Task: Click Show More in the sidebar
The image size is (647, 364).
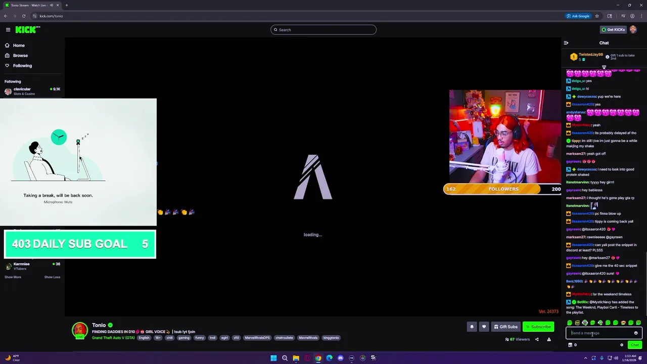Action: (13, 277)
